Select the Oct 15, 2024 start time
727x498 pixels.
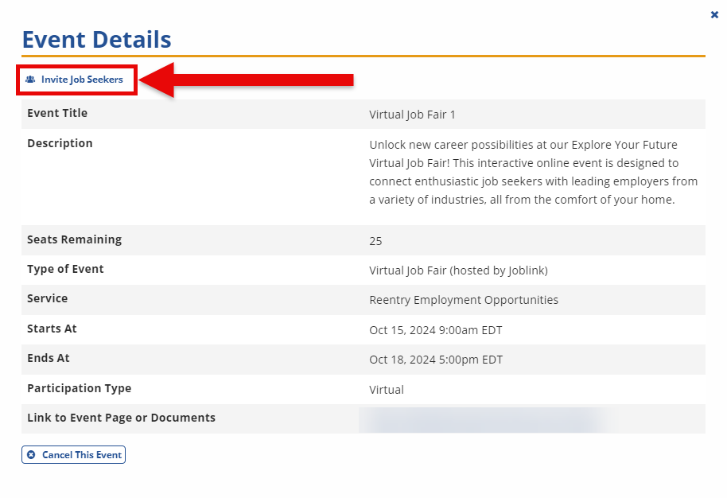(x=435, y=330)
